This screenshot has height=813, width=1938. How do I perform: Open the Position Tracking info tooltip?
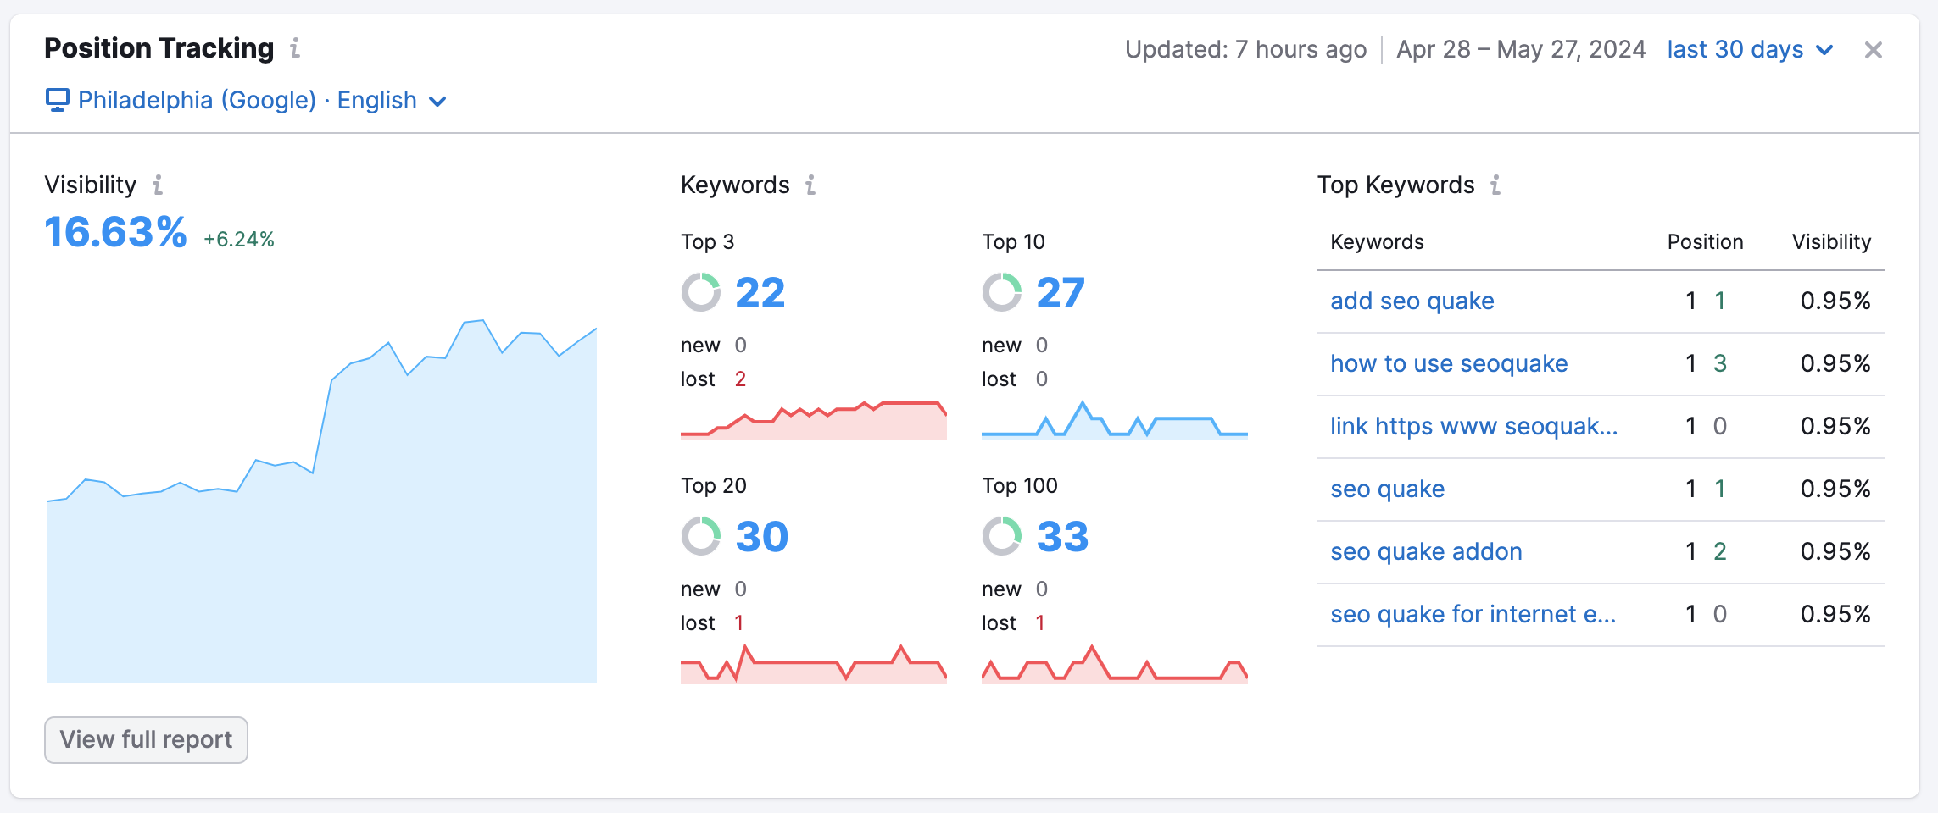pos(294,48)
